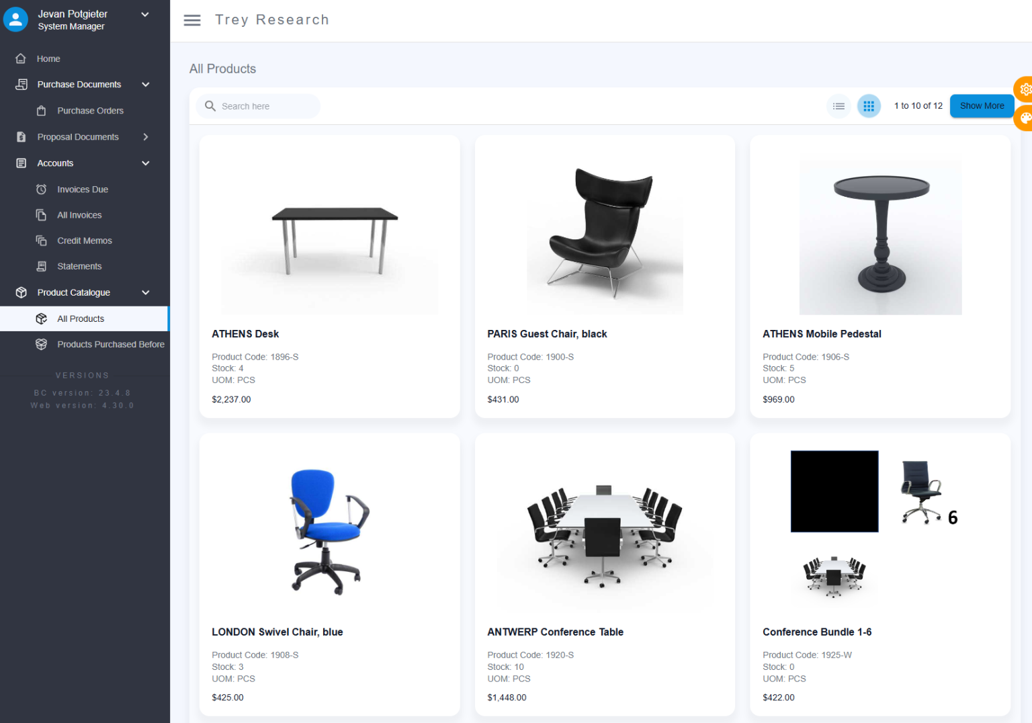Click the user avatar icon
The height and width of the screenshot is (723, 1032).
tap(15, 19)
